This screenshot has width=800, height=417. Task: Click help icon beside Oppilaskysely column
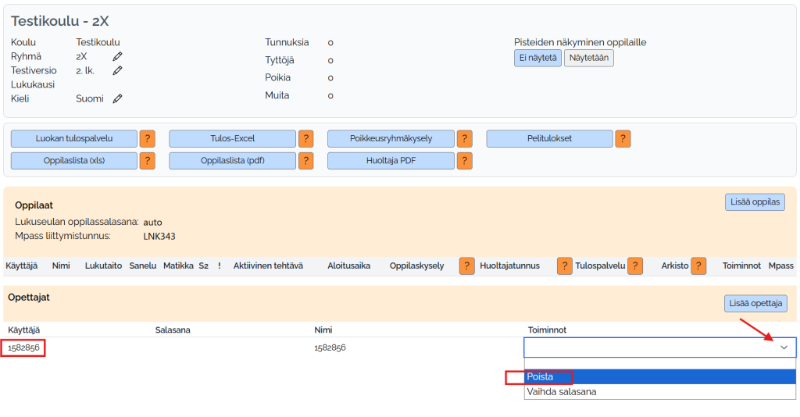467,266
